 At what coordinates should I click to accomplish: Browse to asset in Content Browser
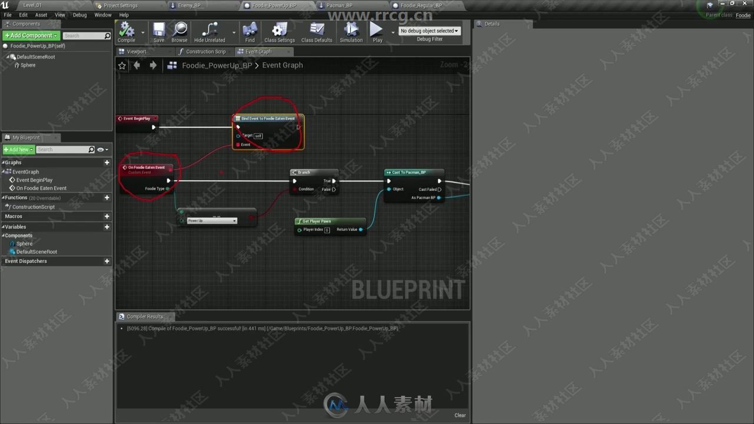pyautogui.click(x=180, y=32)
